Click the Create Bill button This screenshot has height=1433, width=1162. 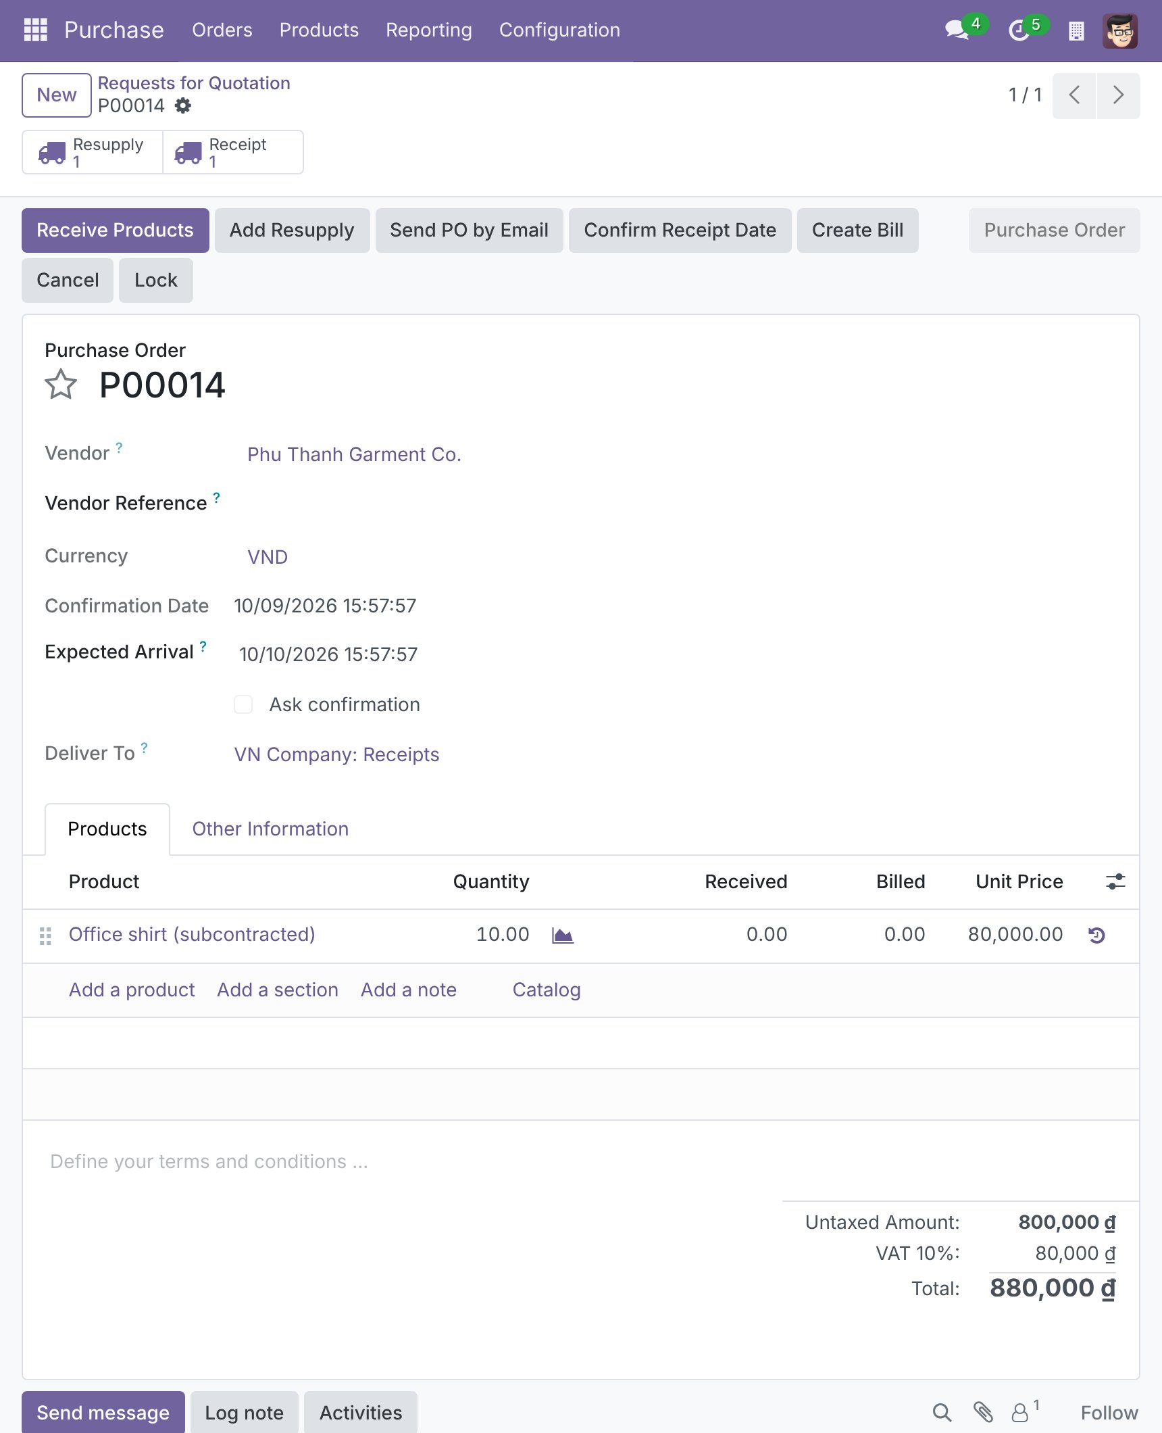click(x=857, y=230)
